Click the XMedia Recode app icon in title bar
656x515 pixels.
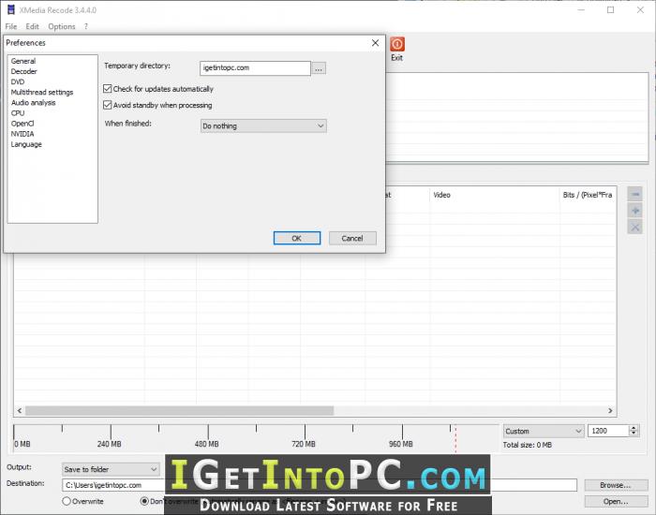point(11,9)
